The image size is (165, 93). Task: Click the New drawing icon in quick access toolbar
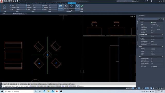point(5,1)
